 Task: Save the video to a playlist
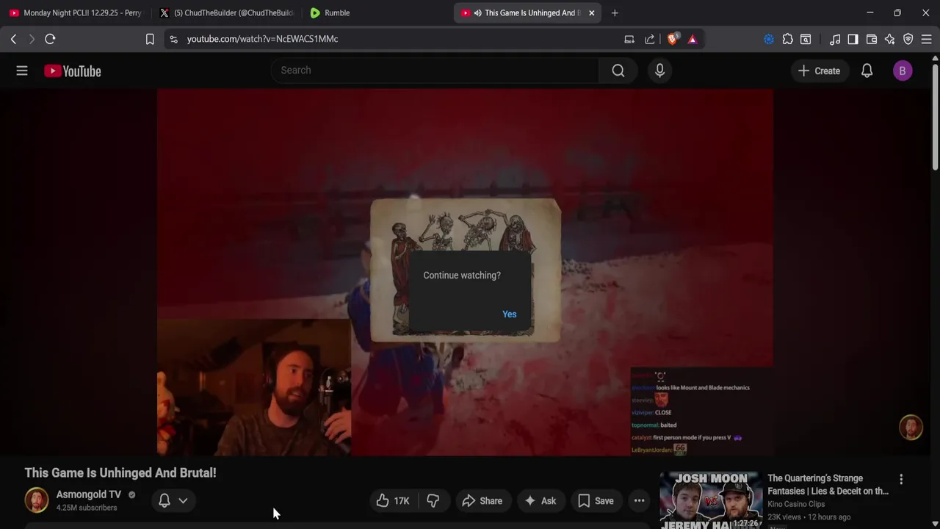[x=596, y=501]
